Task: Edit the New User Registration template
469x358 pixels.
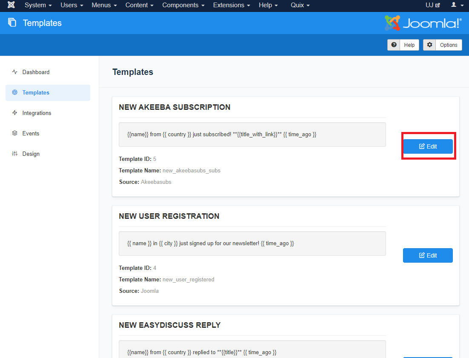Action: 428,255
